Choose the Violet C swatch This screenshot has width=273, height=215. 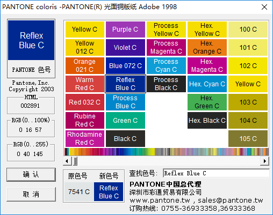[125, 48]
